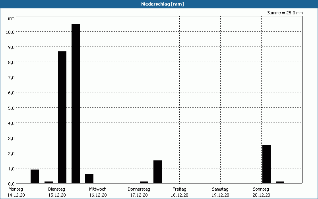The image size is (318, 199).
Task: Click the 3,0 y-axis value
Action: point(11,138)
